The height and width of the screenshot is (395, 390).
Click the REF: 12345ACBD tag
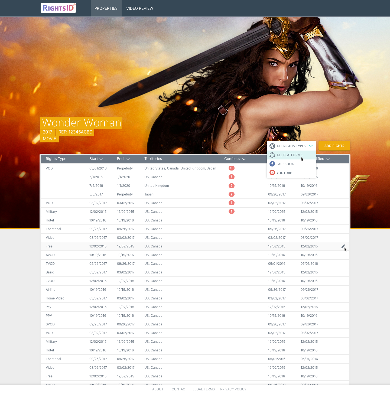click(76, 132)
